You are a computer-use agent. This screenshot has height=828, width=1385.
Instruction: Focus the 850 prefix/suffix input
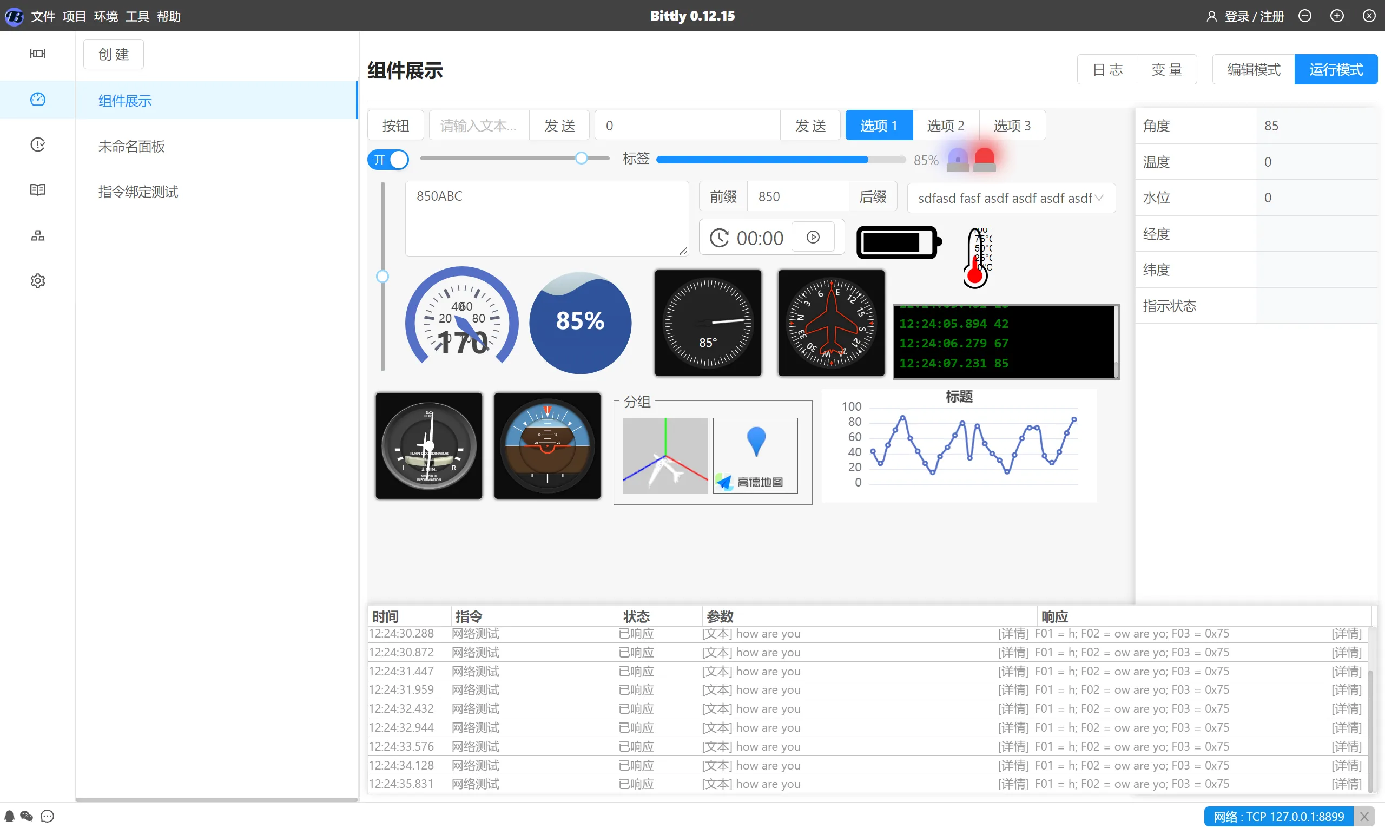tap(797, 196)
